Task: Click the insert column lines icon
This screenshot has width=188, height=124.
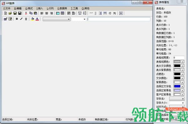Action: pos(105,13)
